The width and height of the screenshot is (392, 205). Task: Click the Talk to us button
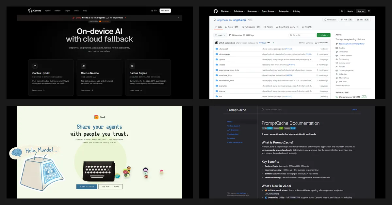click(x=165, y=10)
